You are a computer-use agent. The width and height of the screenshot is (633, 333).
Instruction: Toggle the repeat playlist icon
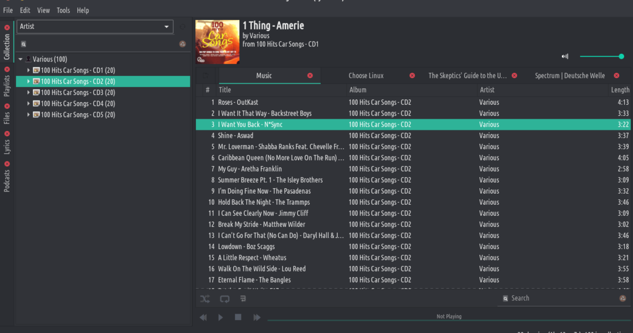point(224,299)
